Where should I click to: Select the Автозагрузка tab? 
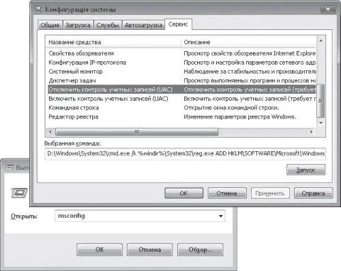[x=143, y=25]
